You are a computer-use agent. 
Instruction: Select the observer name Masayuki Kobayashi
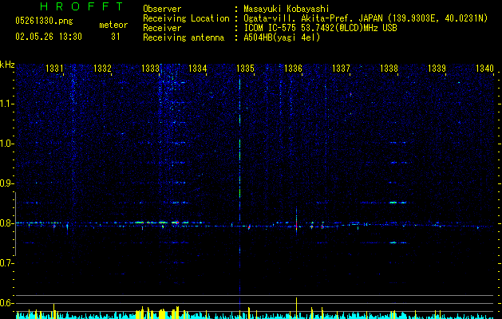[286, 9]
